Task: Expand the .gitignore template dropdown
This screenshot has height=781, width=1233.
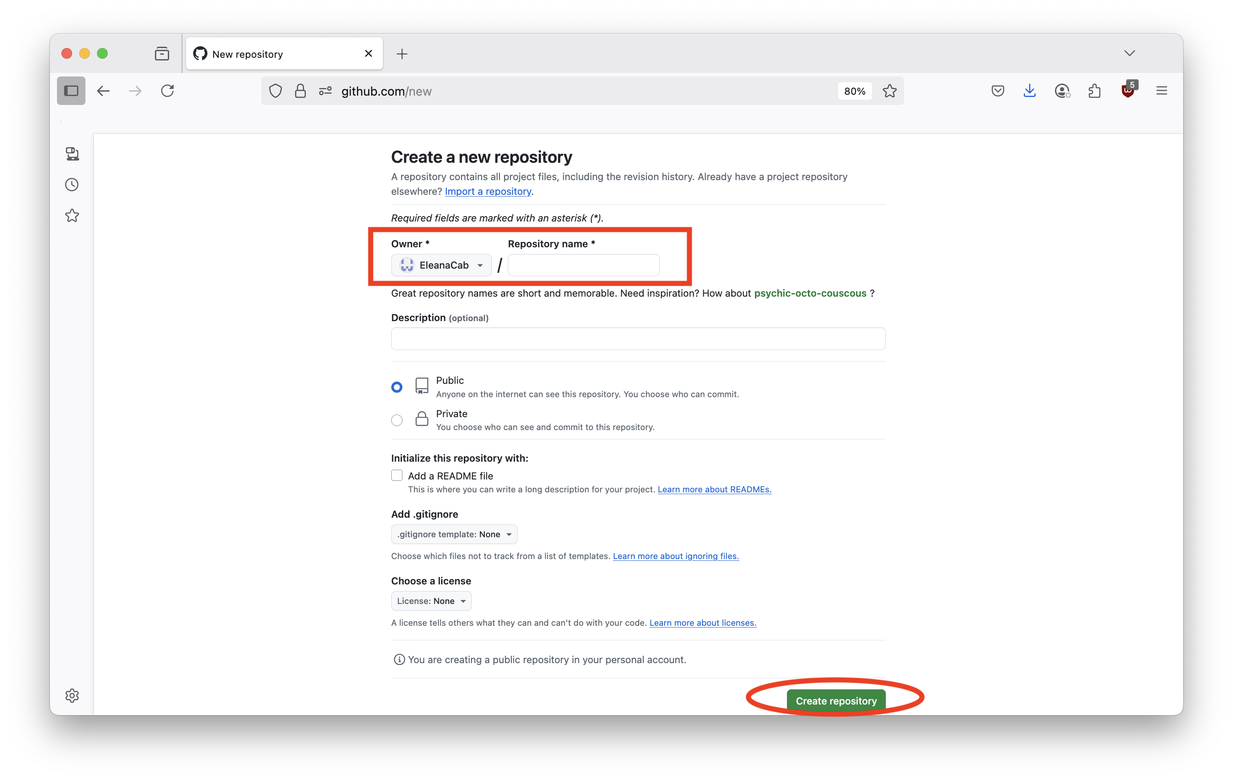Action: [454, 534]
